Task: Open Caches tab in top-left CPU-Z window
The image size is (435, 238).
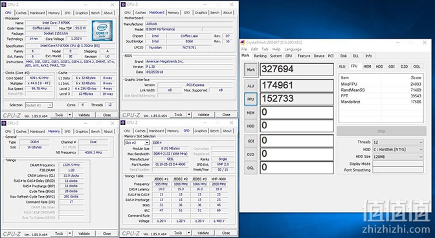Action: [x=21, y=13]
